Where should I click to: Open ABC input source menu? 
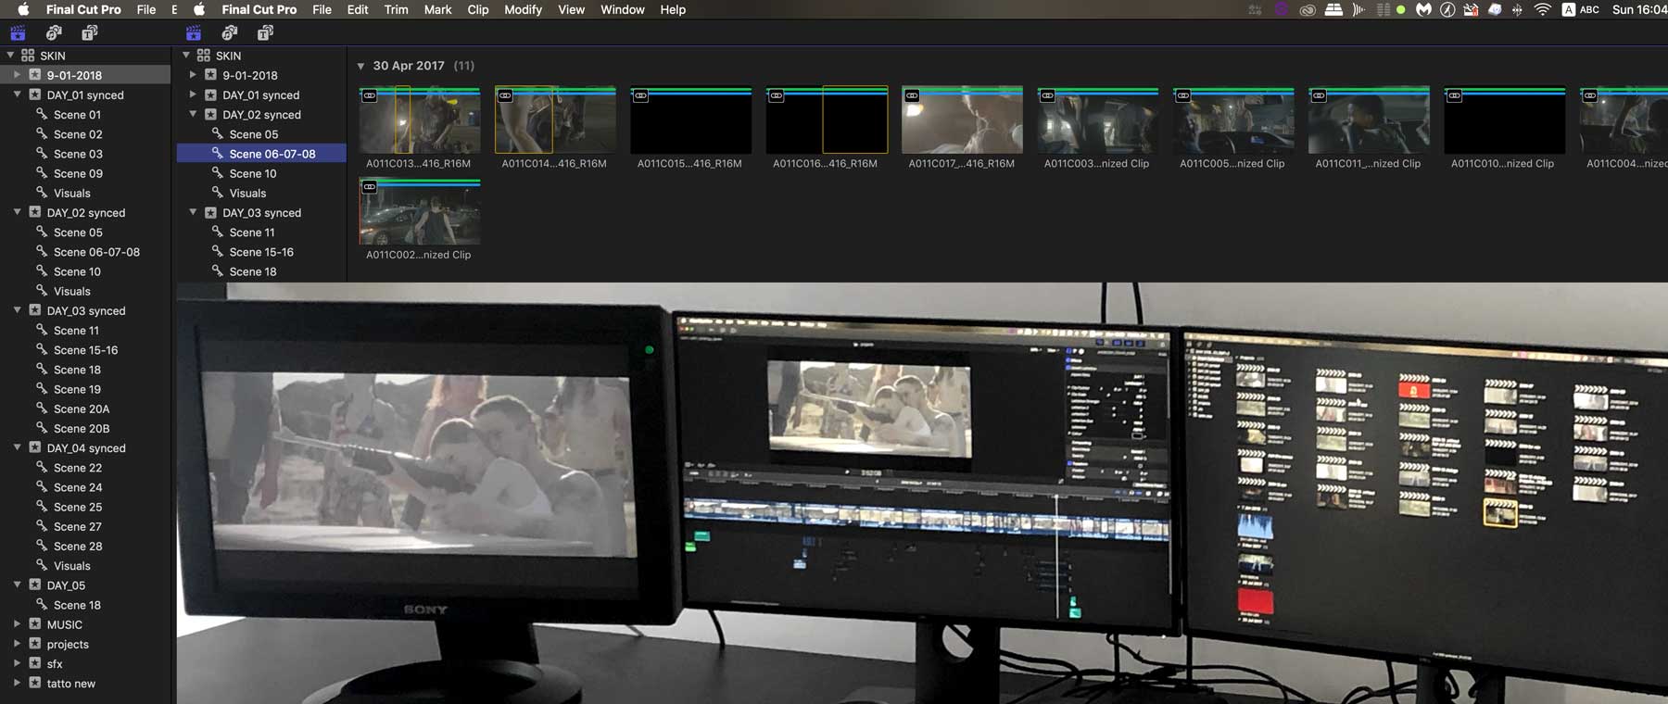1581,10
